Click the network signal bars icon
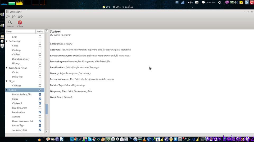 click(183, 2)
